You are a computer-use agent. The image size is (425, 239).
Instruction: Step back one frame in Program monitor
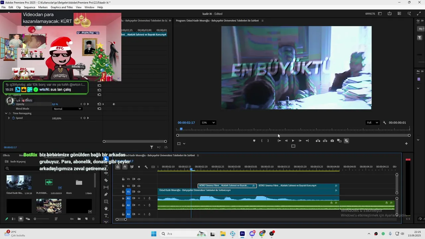[x=286, y=141]
